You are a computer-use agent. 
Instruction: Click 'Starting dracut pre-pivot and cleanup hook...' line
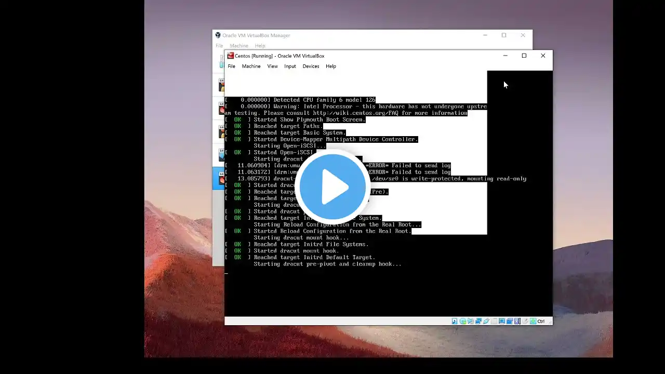(328, 264)
